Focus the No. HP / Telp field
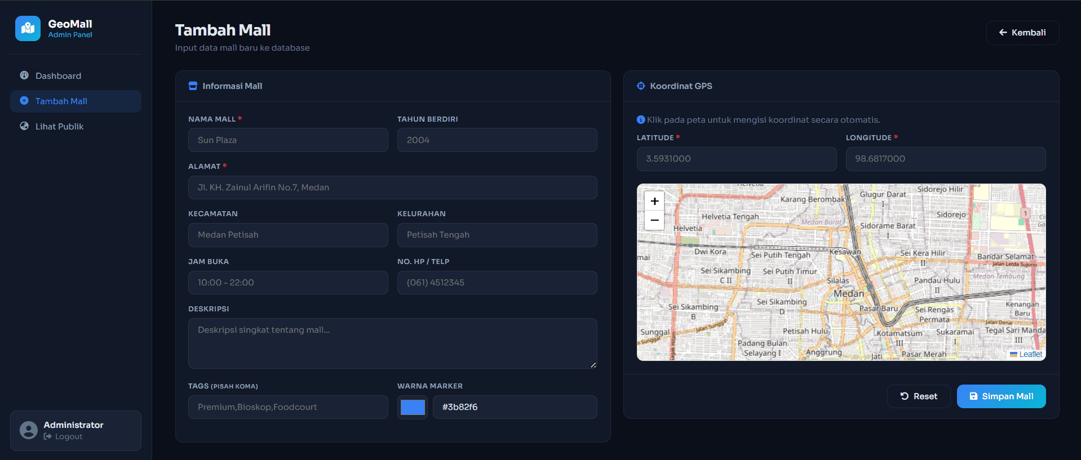 (x=497, y=283)
